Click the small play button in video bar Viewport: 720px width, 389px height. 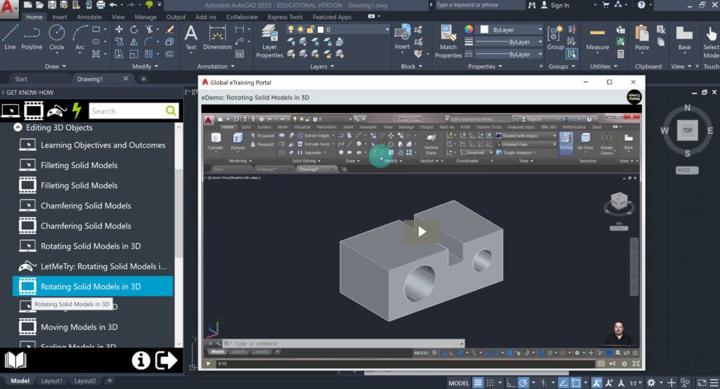208,363
